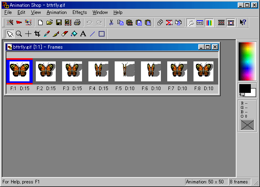This screenshot has width=260, height=187.
Task: Click the third paste clipboard icon
Action: 148,22
